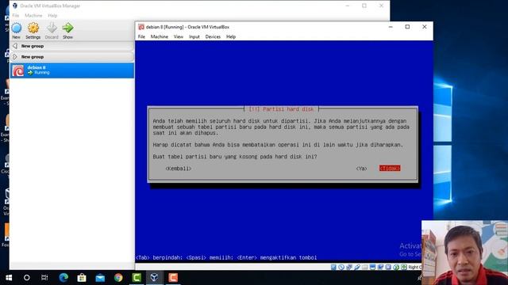This screenshot has height=285, width=508.
Task: Open Machine menu in VirtualBox Manager window
Action: [x=33, y=16]
